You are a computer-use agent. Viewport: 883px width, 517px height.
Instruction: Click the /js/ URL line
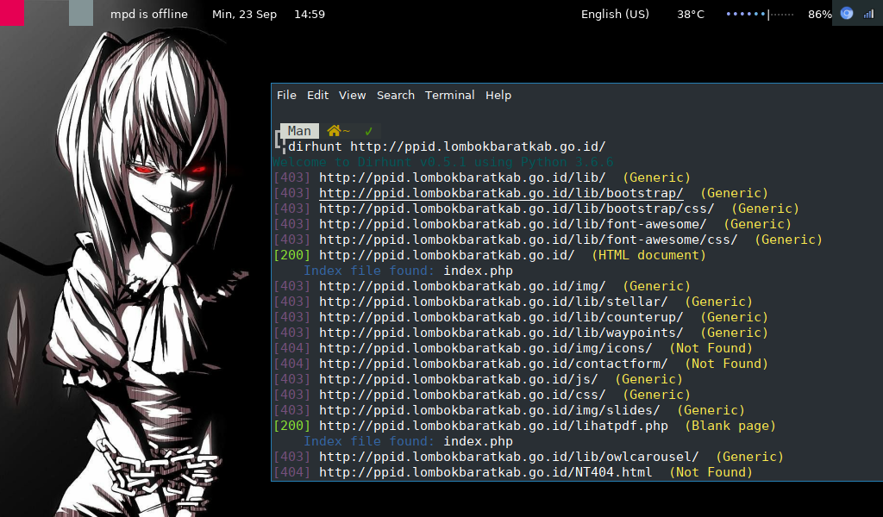459,379
